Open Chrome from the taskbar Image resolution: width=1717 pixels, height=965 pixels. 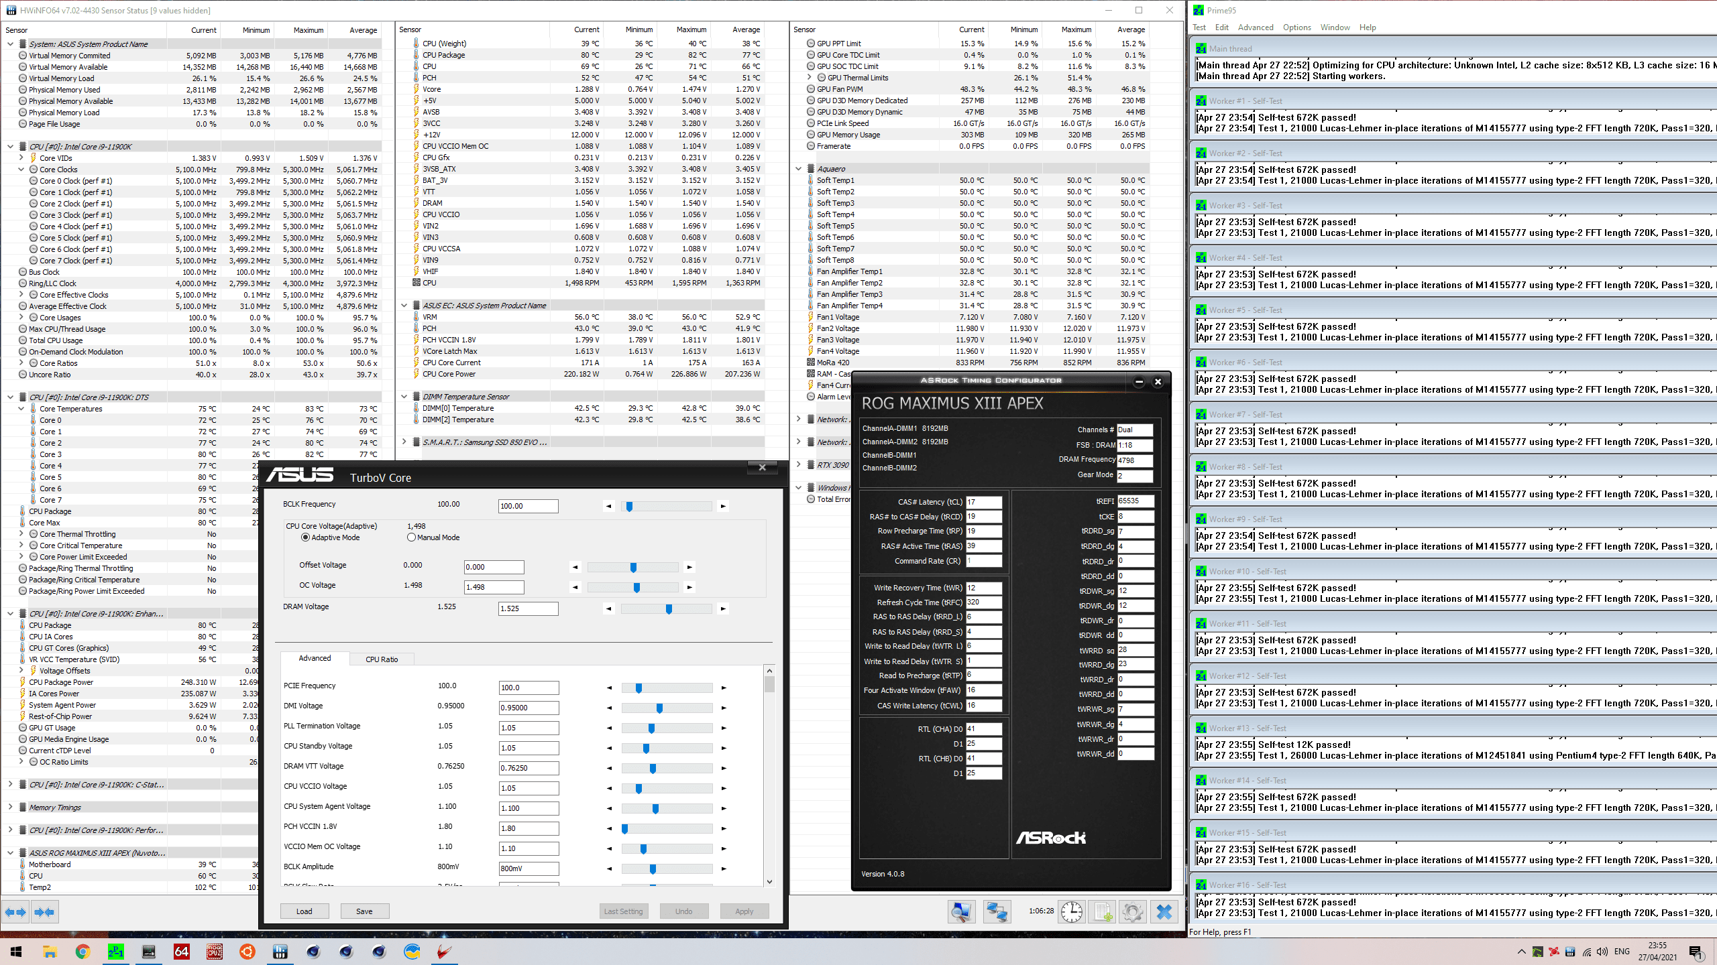[82, 952]
